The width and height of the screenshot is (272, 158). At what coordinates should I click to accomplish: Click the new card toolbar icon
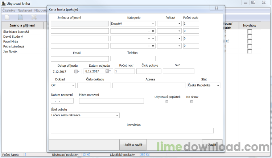(7, 17)
